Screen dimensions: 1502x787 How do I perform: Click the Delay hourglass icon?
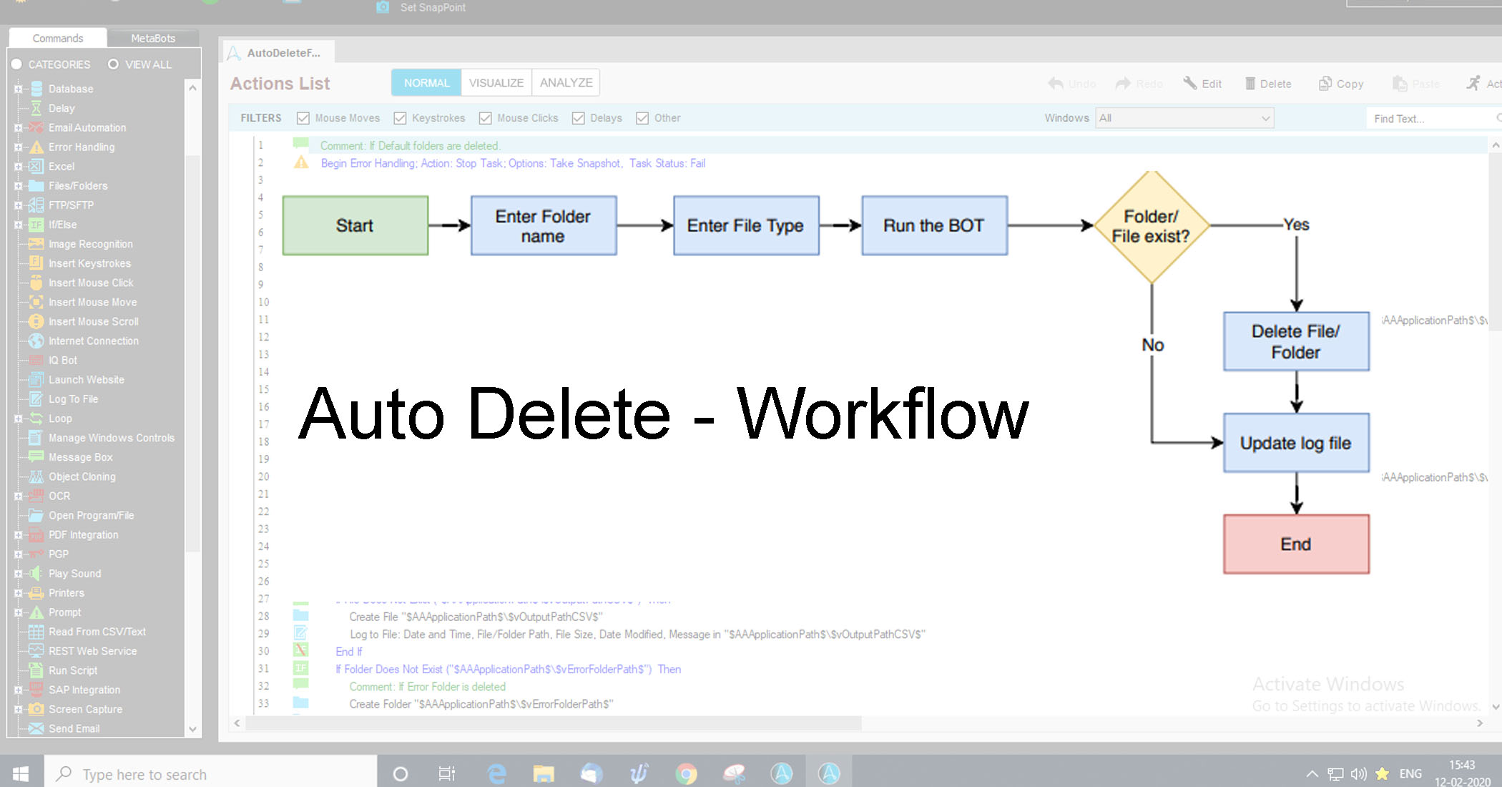pyautogui.click(x=36, y=108)
